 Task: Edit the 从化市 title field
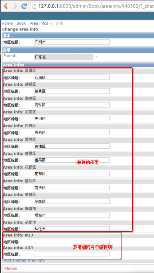pyautogui.click(x=72, y=229)
